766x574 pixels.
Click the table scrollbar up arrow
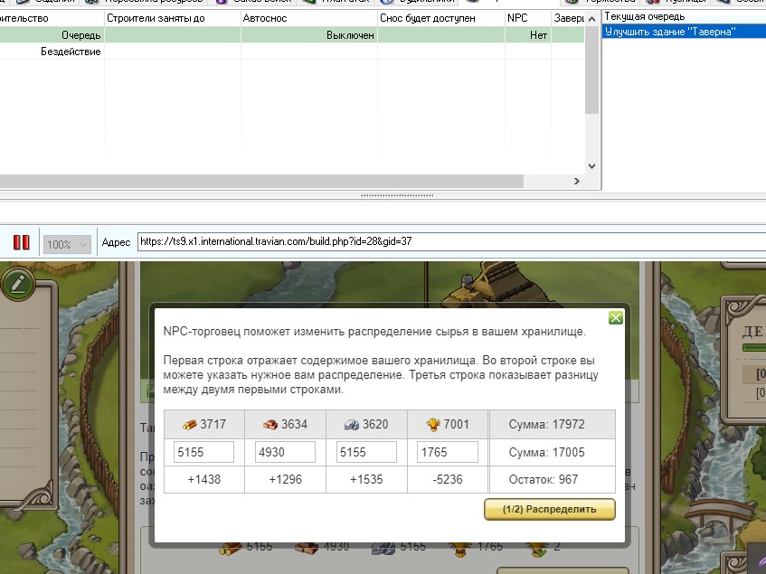click(x=591, y=19)
